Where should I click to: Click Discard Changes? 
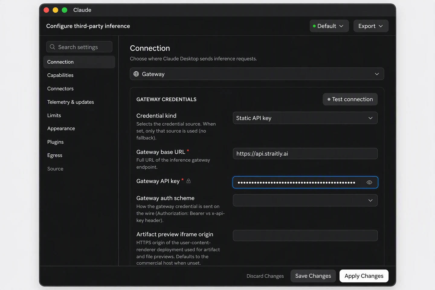click(x=265, y=276)
